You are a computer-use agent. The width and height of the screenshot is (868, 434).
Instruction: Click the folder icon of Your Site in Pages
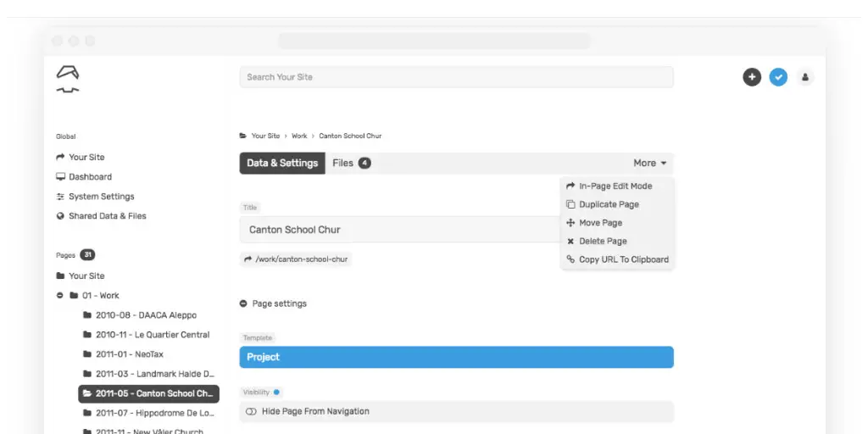(60, 275)
